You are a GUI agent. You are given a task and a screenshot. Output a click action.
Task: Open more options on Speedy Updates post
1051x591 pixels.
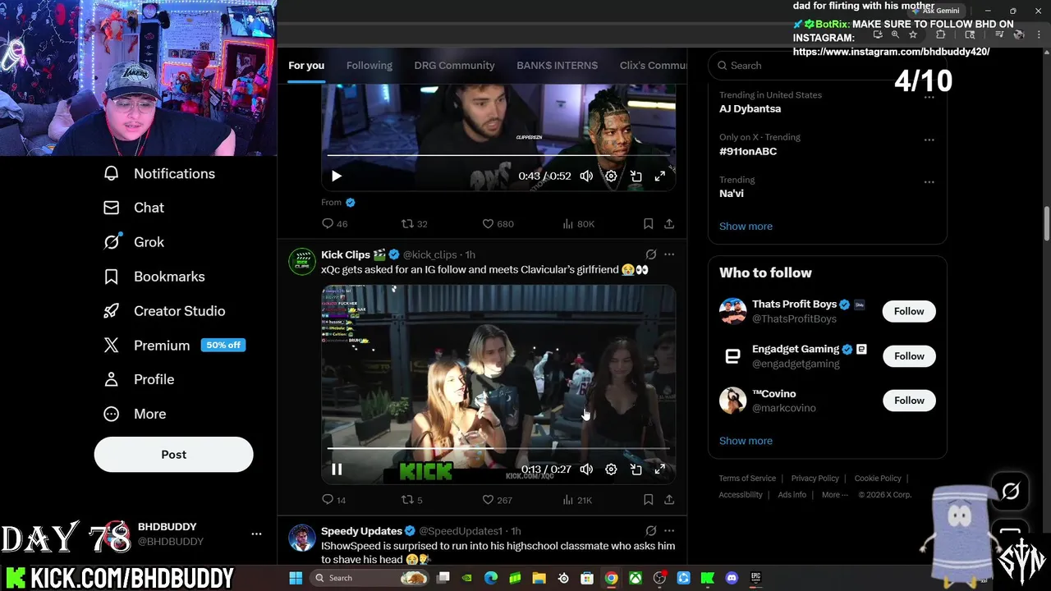pos(669,531)
